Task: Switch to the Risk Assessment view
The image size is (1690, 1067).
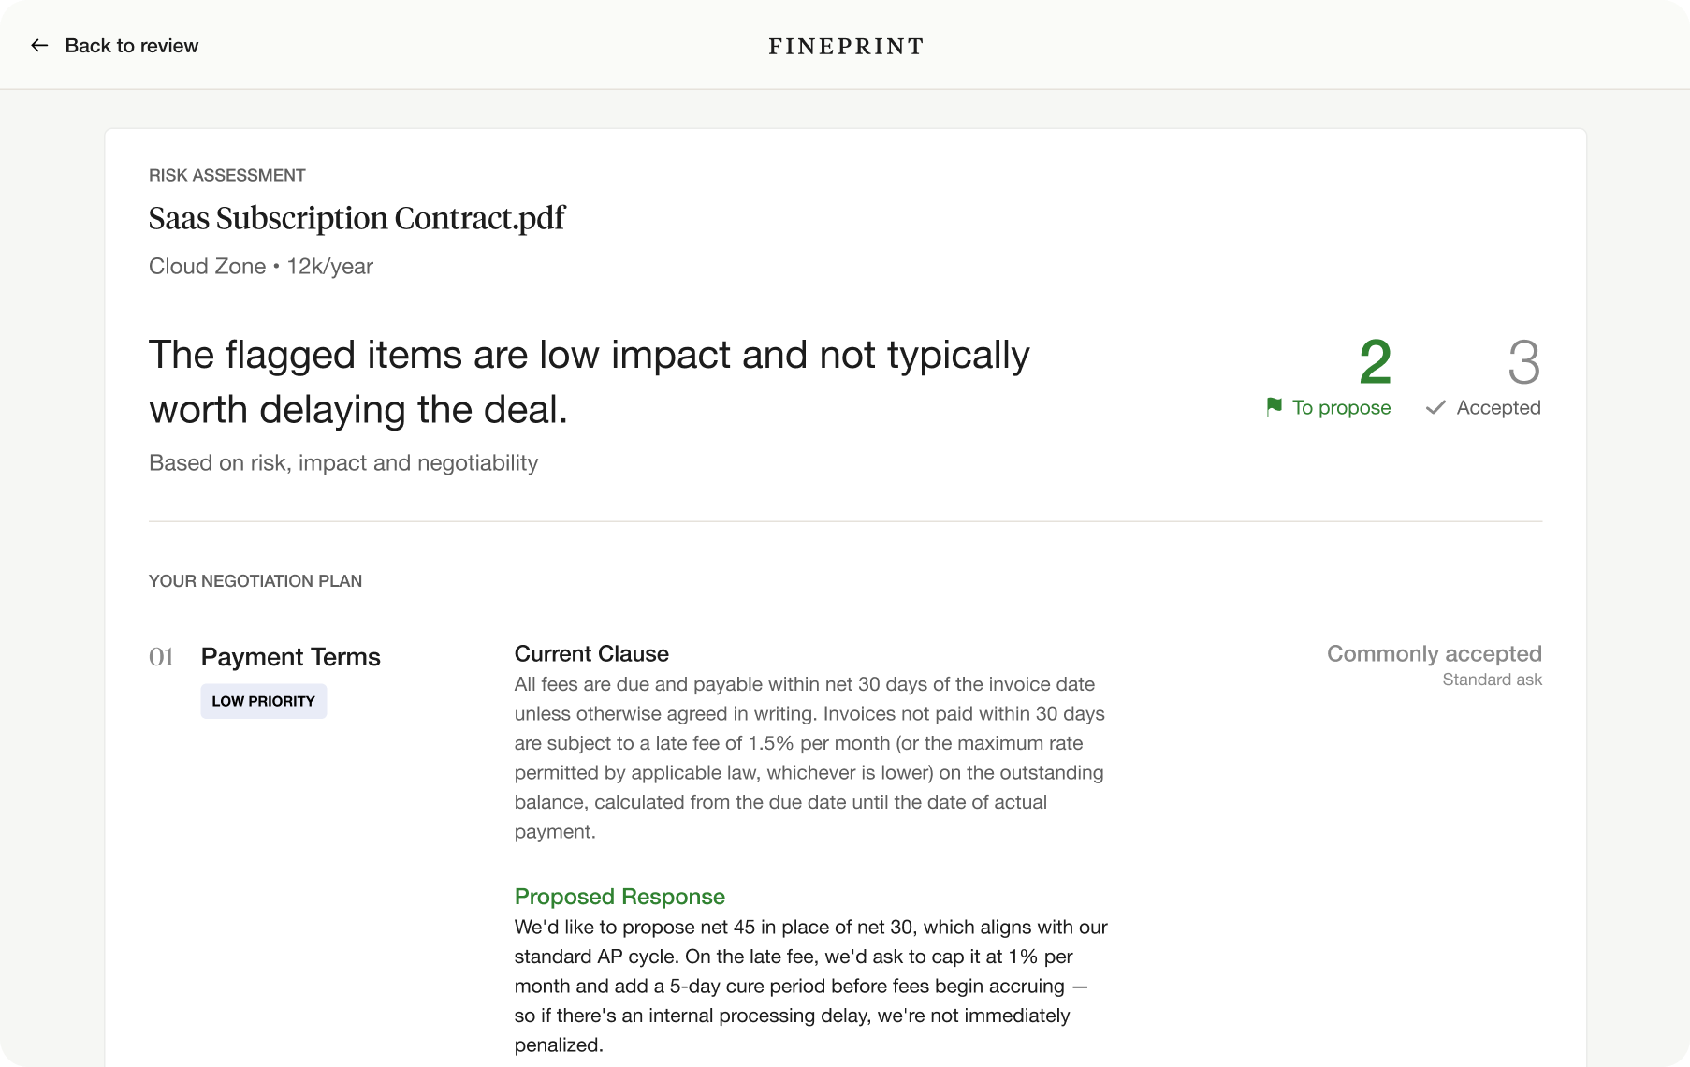Action: [226, 174]
